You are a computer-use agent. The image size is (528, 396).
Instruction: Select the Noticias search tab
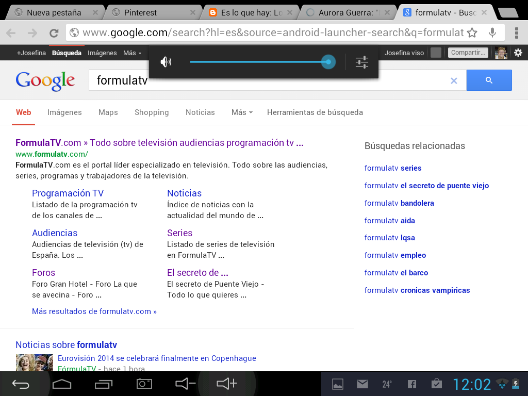(x=200, y=112)
